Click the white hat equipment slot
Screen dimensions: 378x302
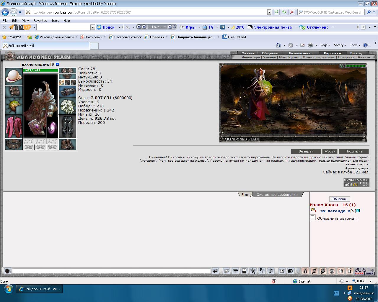(14, 76)
